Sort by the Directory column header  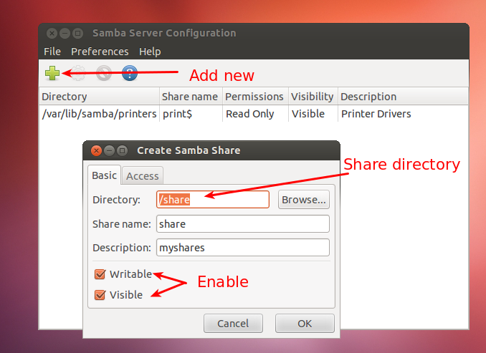coord(99,97)
